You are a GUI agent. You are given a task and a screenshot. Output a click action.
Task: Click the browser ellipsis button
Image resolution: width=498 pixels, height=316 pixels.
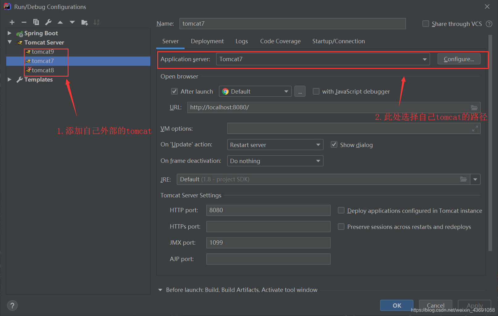300,91
